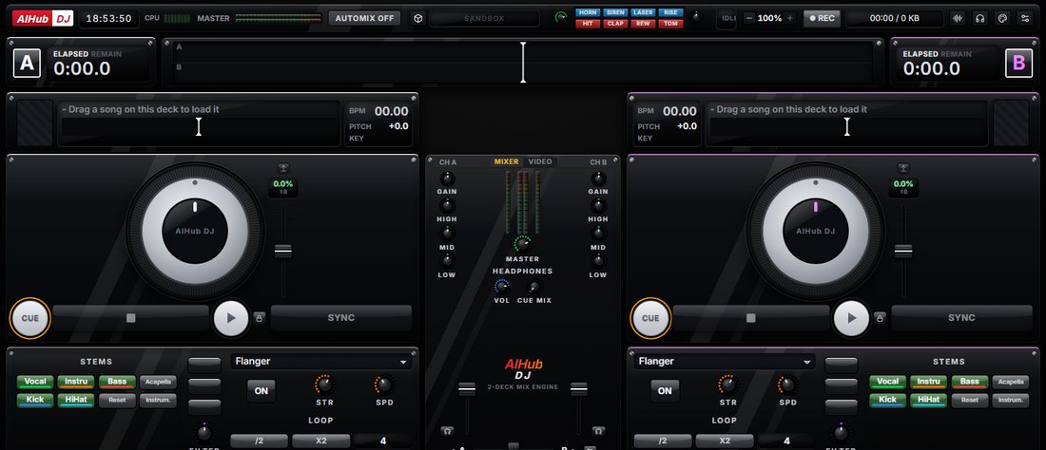Viewport: 1046px width, 450px height.
Task: Click the pitch fader on deck B
Action: (903, 251)
